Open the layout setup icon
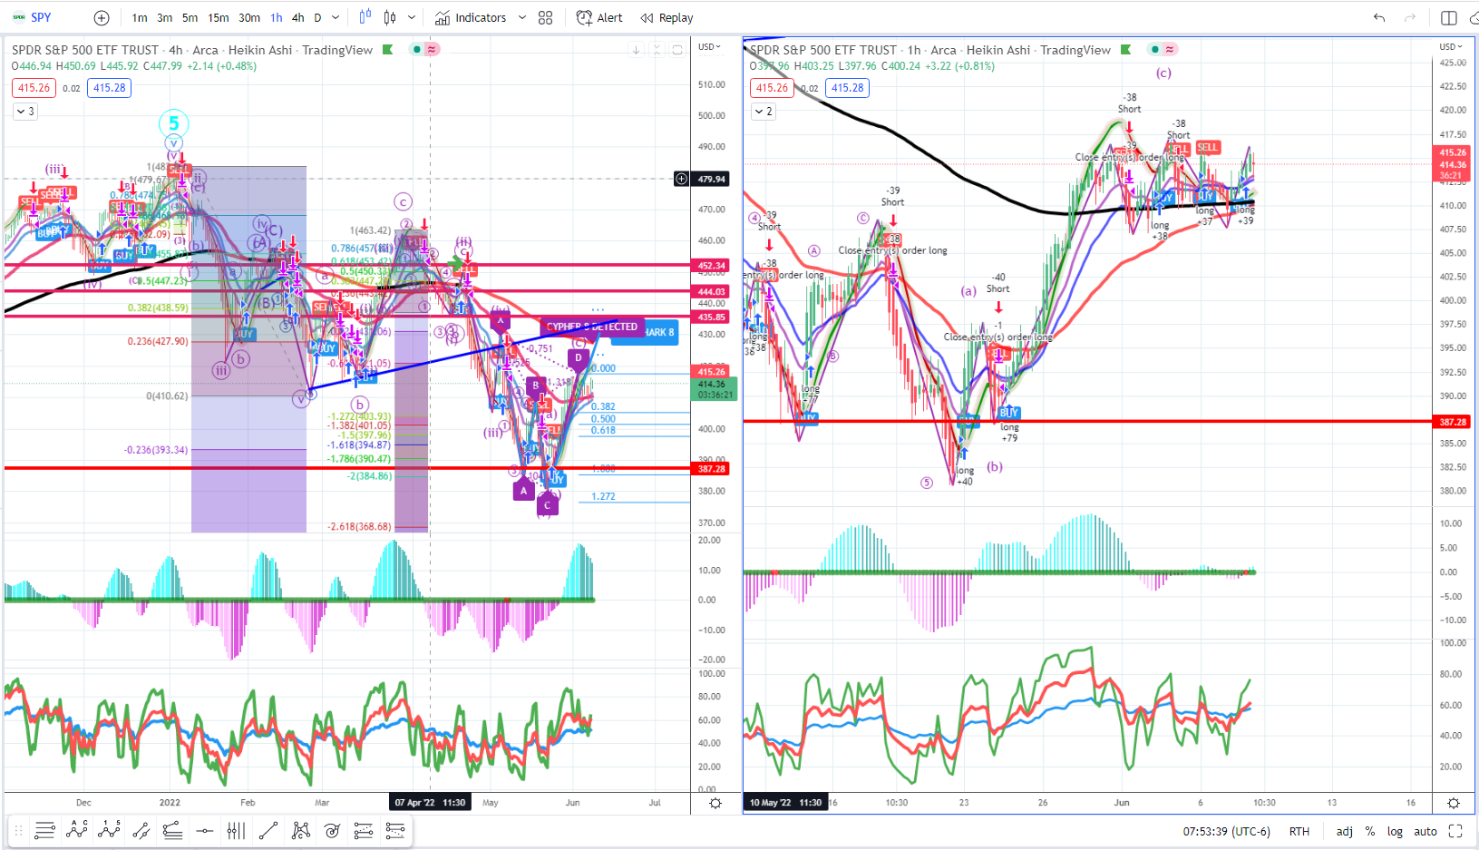 coord(1449,17)
